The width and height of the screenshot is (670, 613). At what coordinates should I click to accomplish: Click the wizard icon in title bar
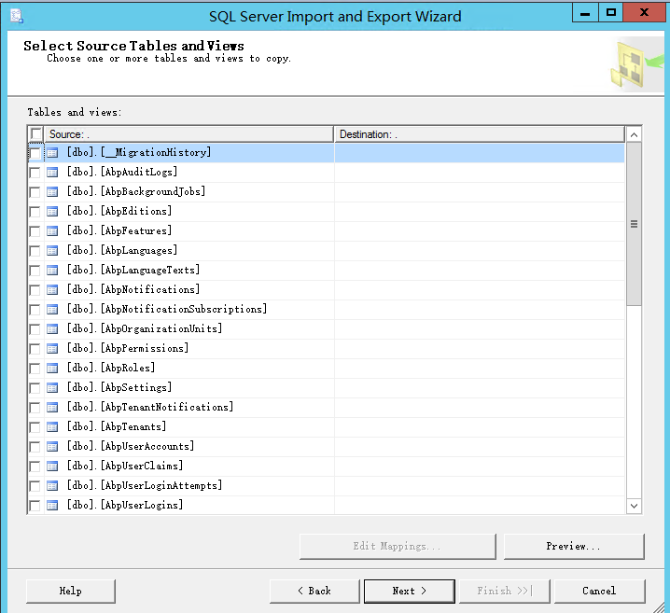pos(17,16)
